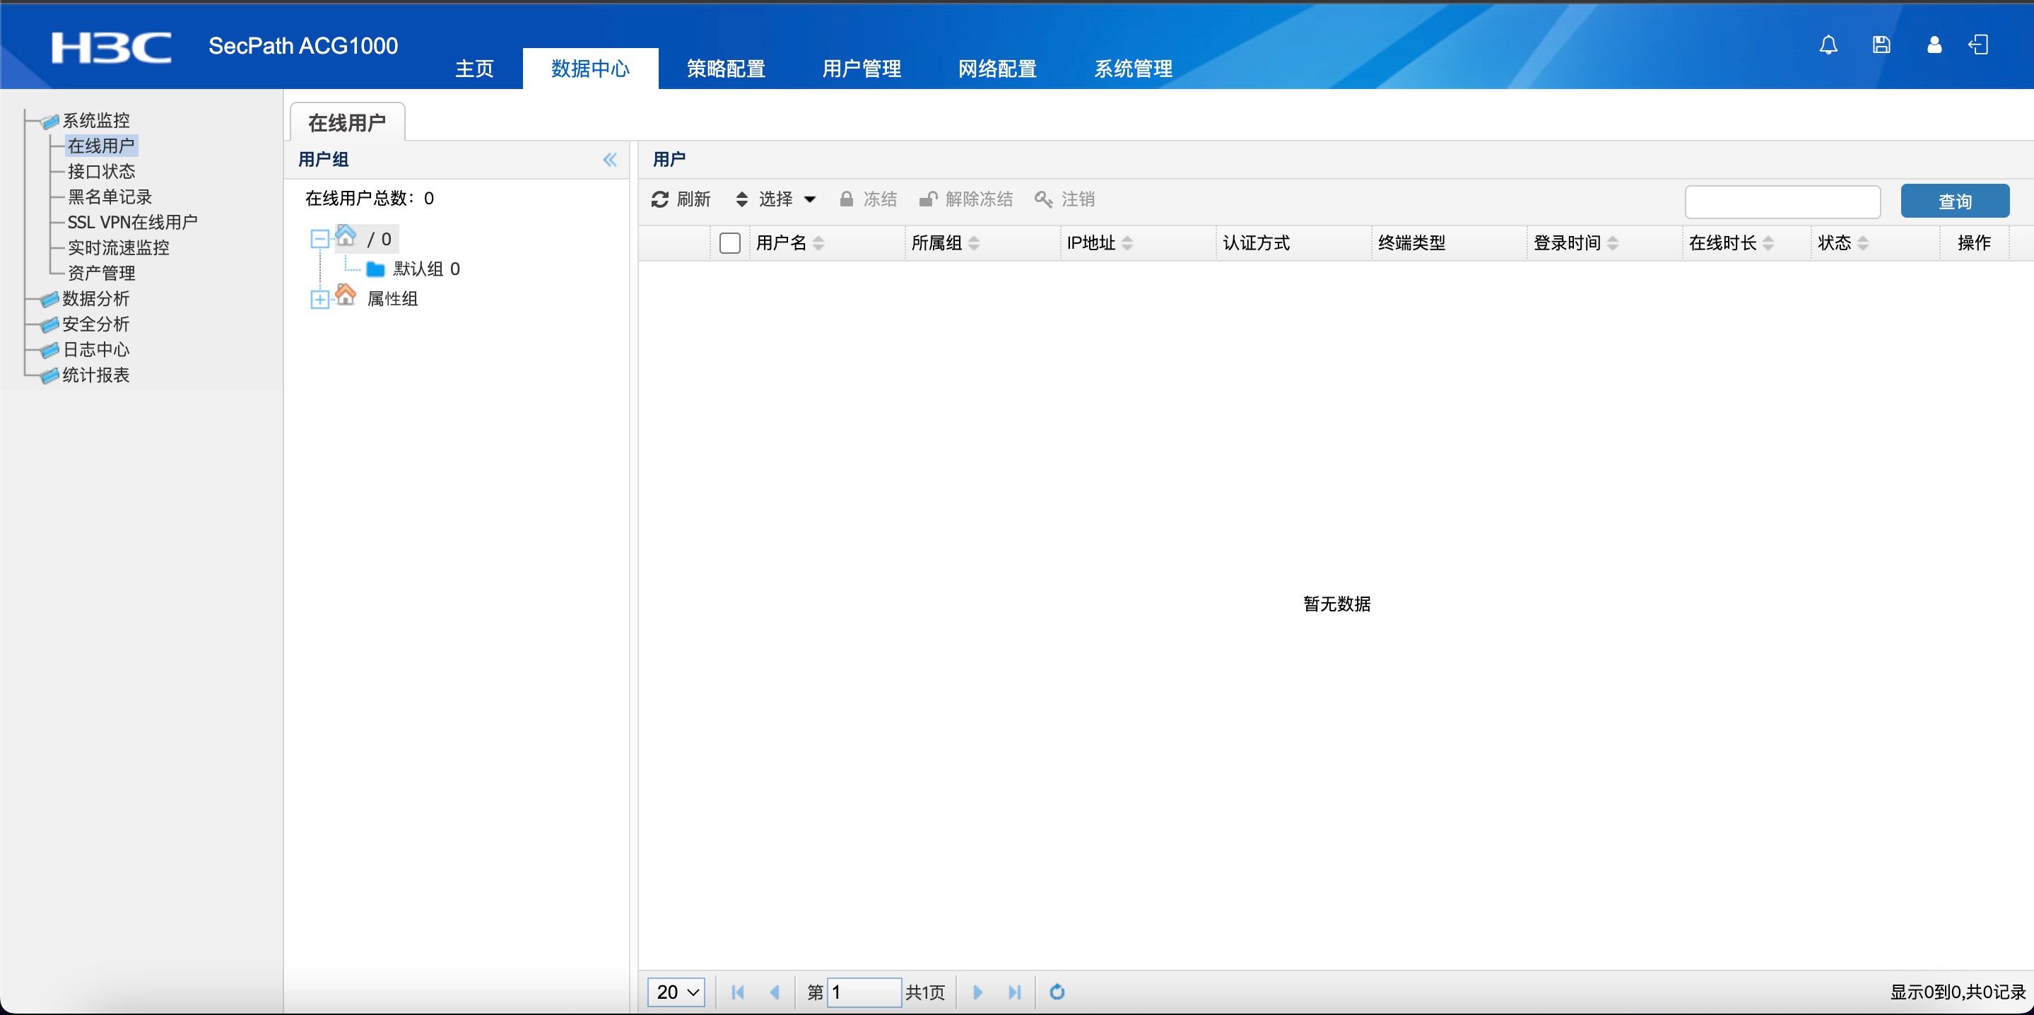Click the save configuration floppy icon

click(1881, 45)
